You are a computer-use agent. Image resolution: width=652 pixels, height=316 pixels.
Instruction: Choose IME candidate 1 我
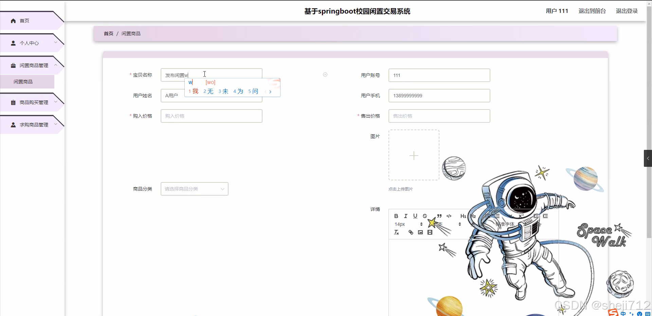pyautogui.click(x=194, y=91)
